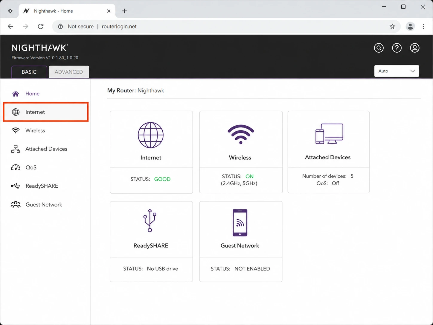Click the browser forward arrow
The image size is (433, 325).
click(25, 26)
